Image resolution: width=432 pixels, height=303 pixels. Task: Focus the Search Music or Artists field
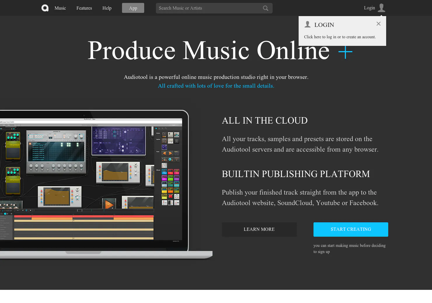pos(214,8)
